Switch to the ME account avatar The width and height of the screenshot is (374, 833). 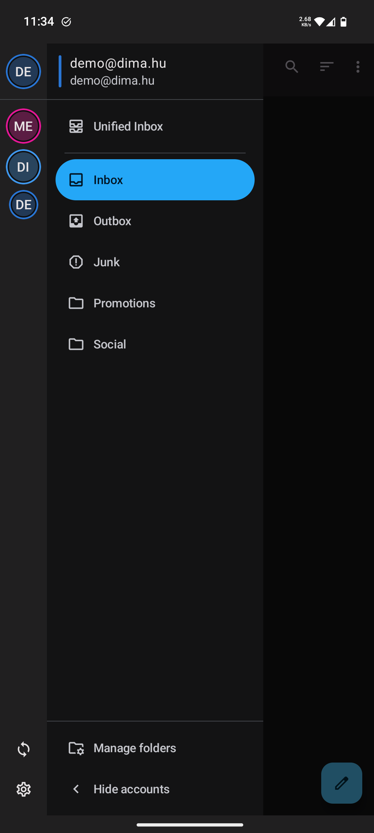pos(23,126)
